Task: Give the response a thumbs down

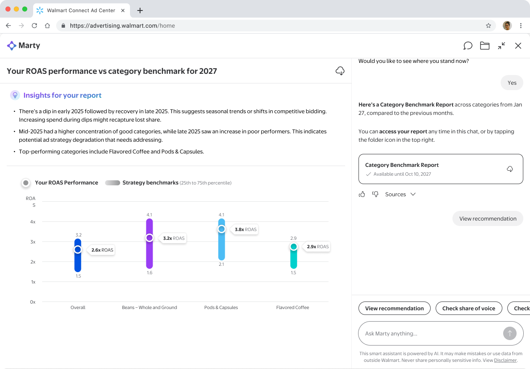Action: (x=375, y=194)
